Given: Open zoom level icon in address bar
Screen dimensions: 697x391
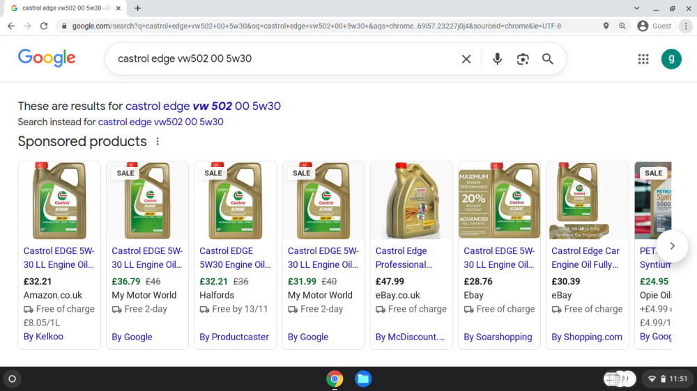Looking at the screenshot, I should [622, 26].
